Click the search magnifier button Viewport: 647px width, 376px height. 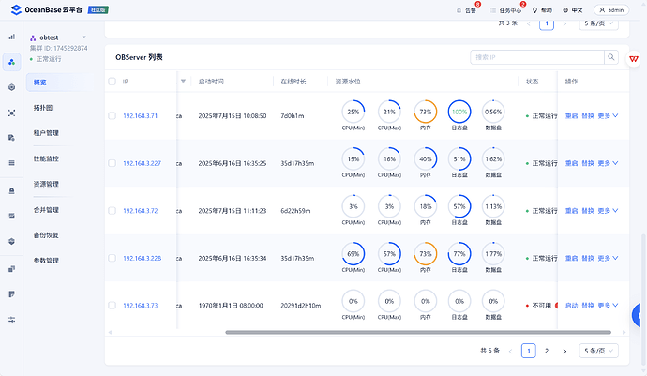[x=611, y=57]
